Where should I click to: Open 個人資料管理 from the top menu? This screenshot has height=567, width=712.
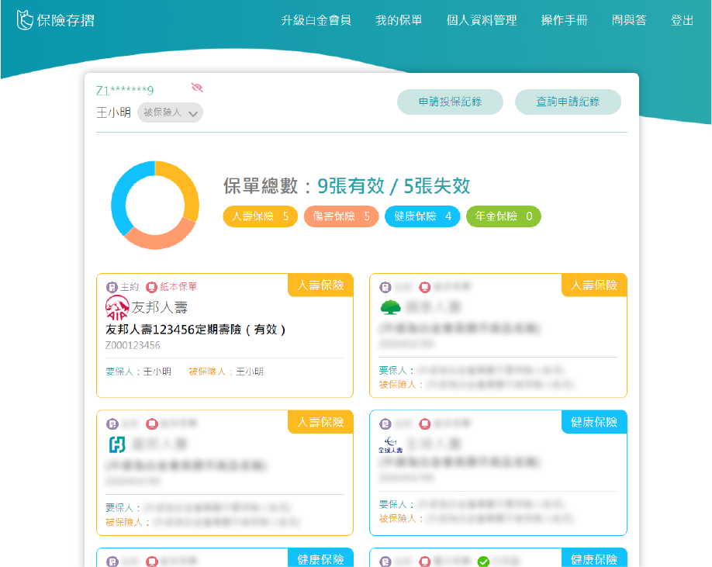482,21
